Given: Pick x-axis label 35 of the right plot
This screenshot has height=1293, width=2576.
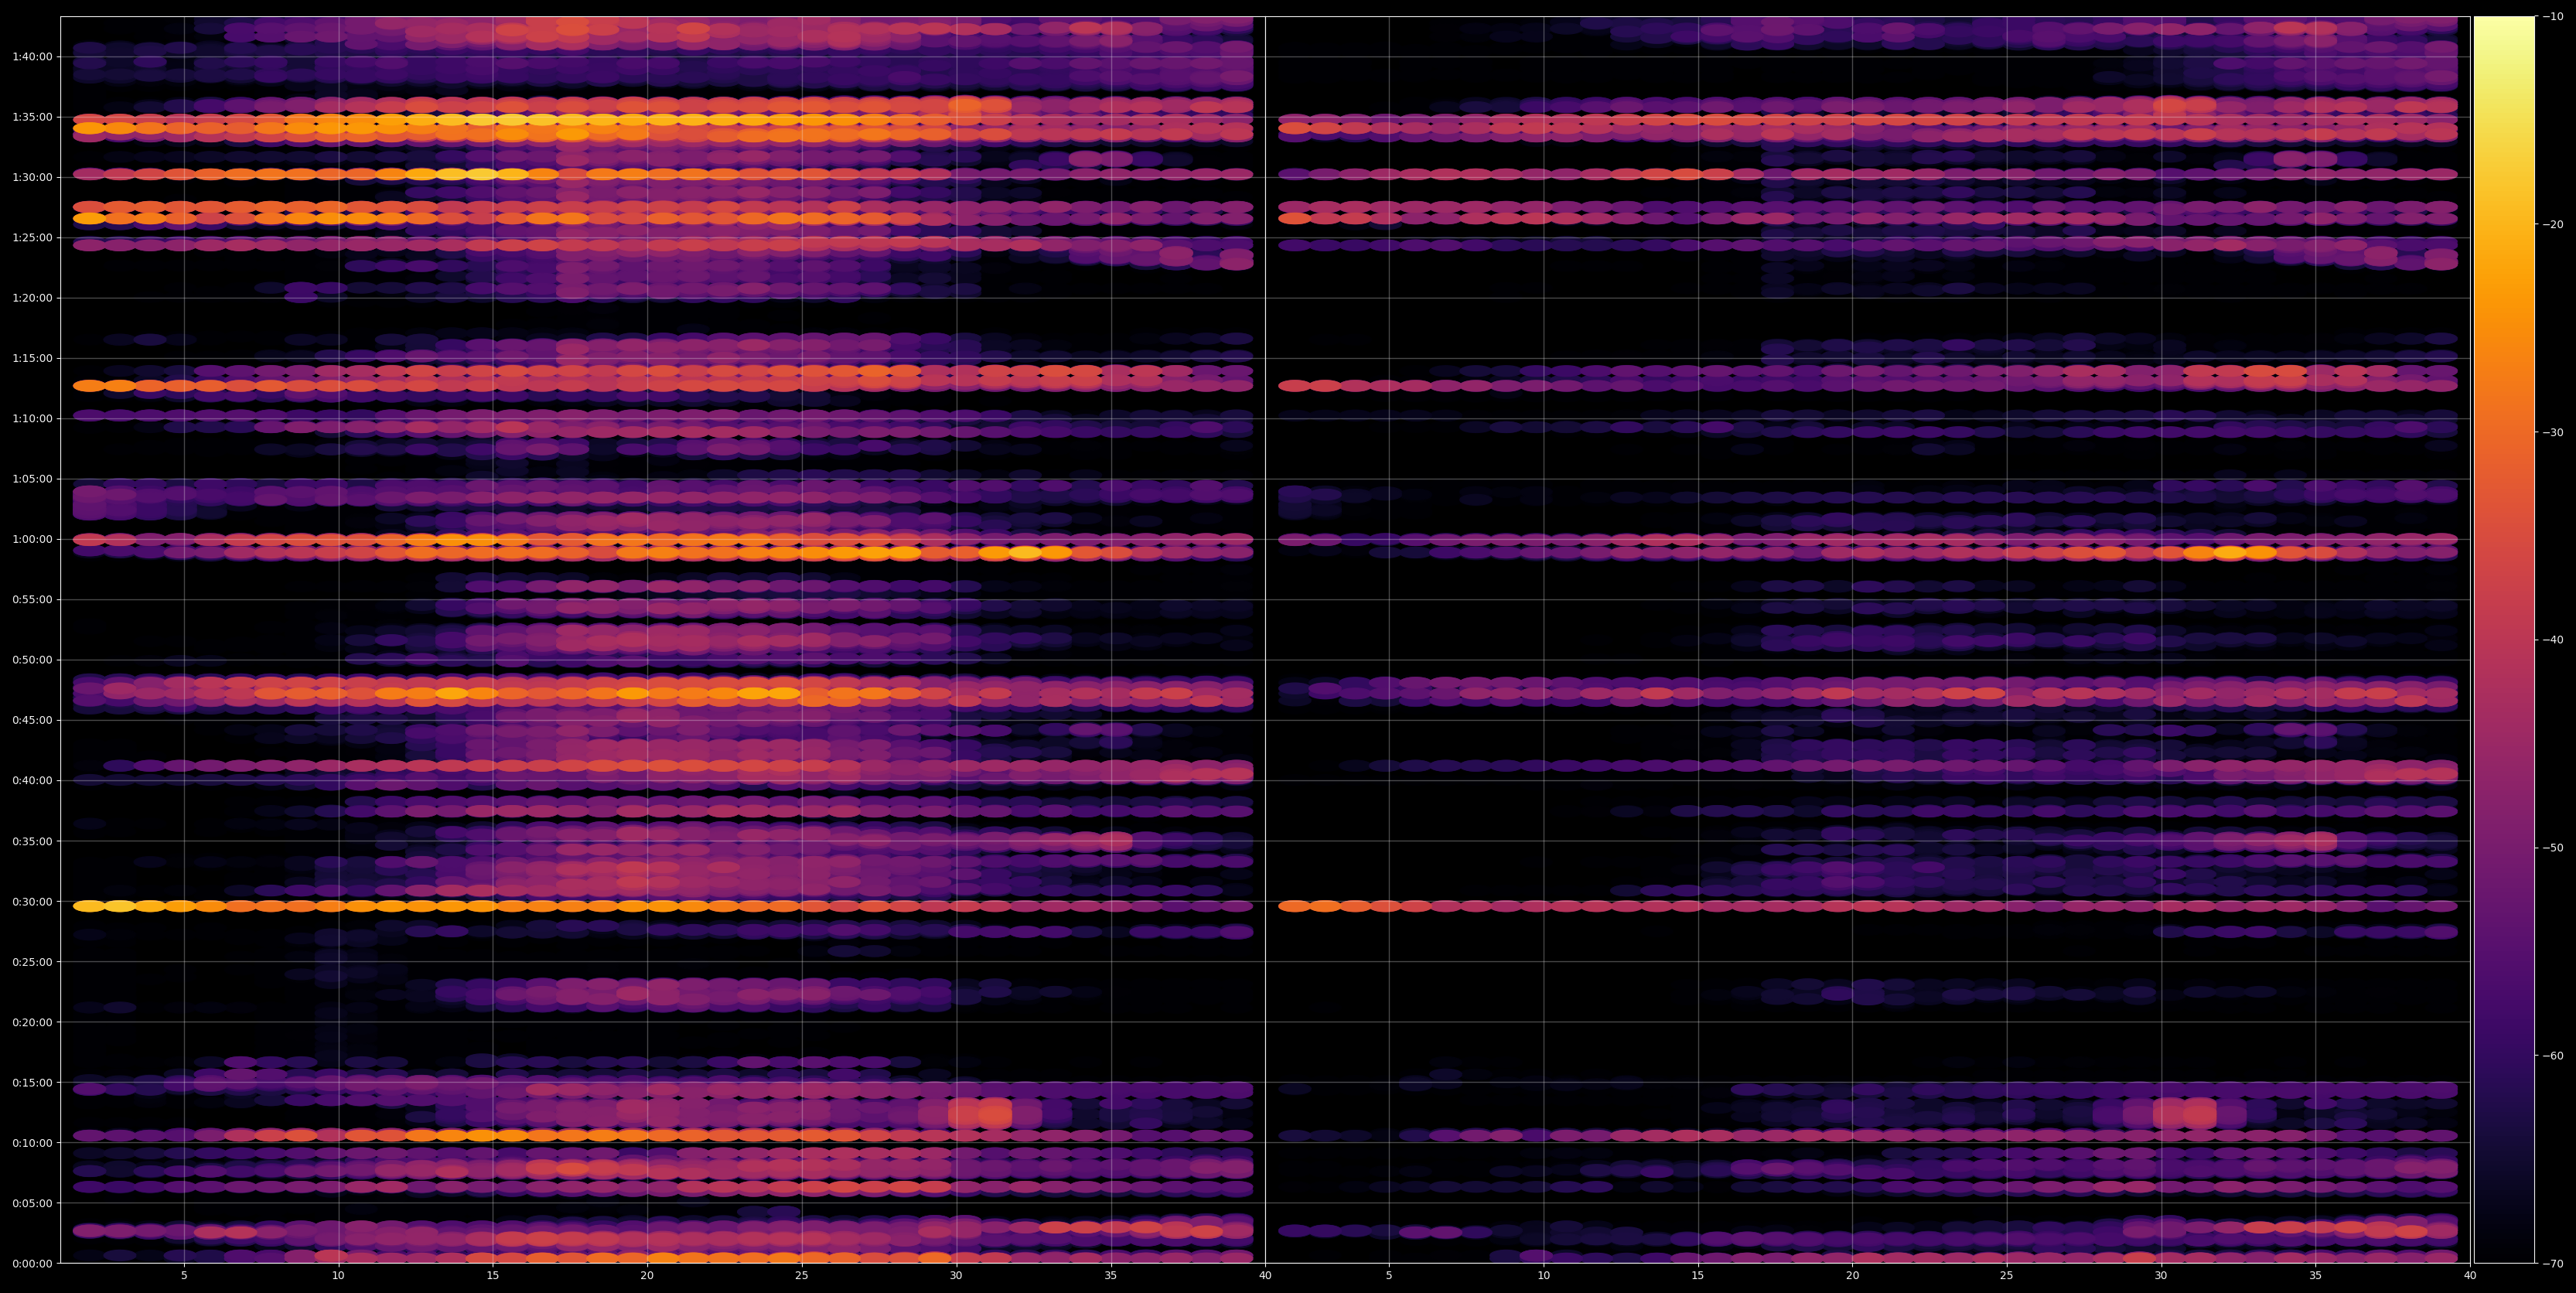Looking at the screenshot, I should coord(2316,1276).
